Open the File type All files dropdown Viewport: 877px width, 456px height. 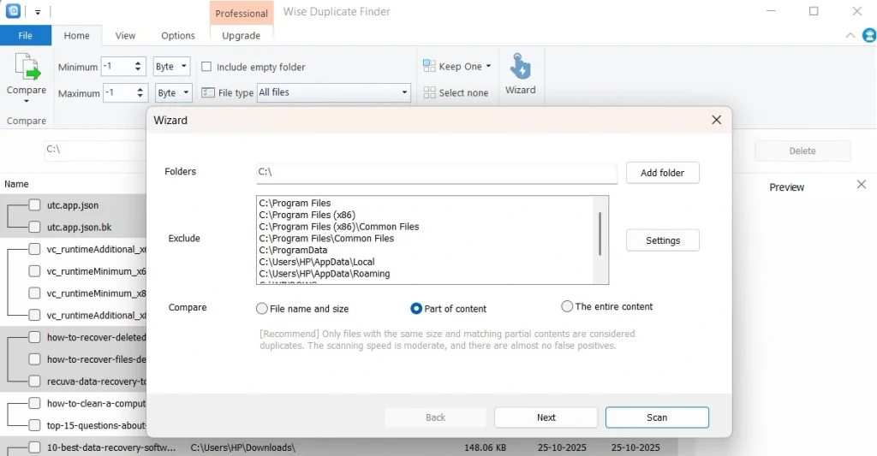(333, 92)
